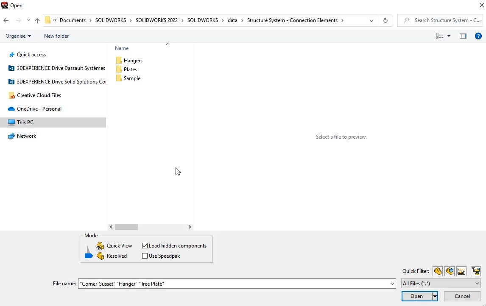Choose the Quick View mode icon

click(100, 246)
